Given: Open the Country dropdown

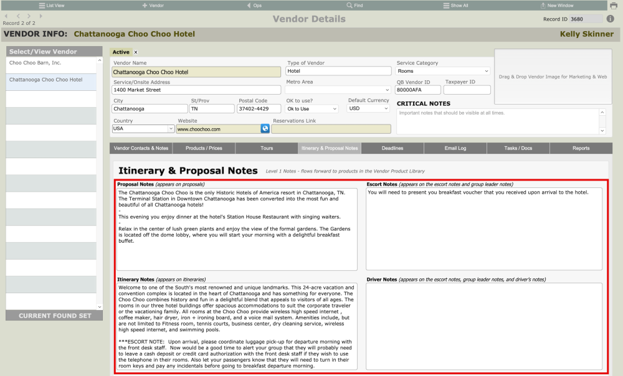Looking at the screenshot, I should pos(143,129).
